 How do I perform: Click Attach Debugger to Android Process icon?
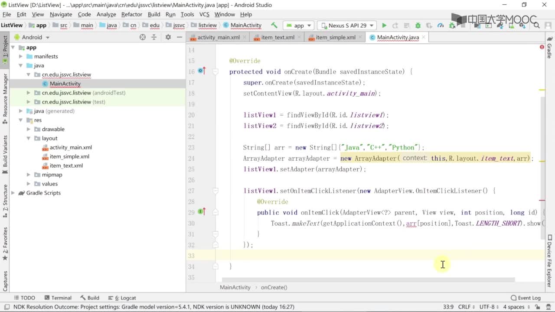(452, 26)
